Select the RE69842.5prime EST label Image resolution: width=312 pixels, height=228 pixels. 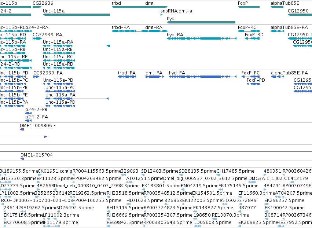(x=125, y=223)
